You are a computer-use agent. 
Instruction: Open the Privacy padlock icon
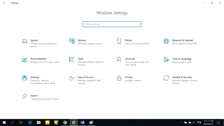click(119, 78)
